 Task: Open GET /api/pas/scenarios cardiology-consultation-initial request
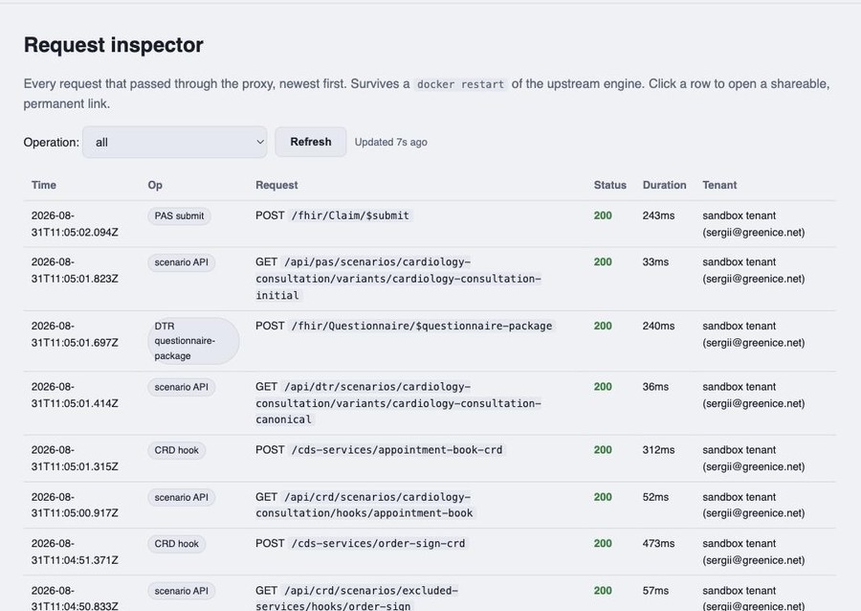tap(398, 279)
